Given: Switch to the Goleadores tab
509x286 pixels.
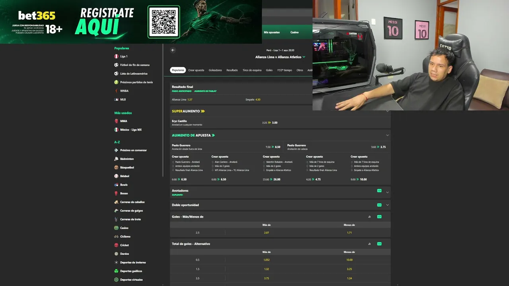Looking at the screenshot, I should click(215, 70).
